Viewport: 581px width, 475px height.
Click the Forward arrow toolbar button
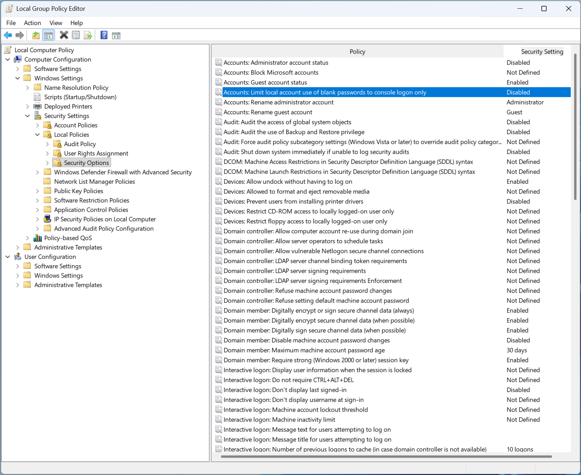tap(20, 35)
